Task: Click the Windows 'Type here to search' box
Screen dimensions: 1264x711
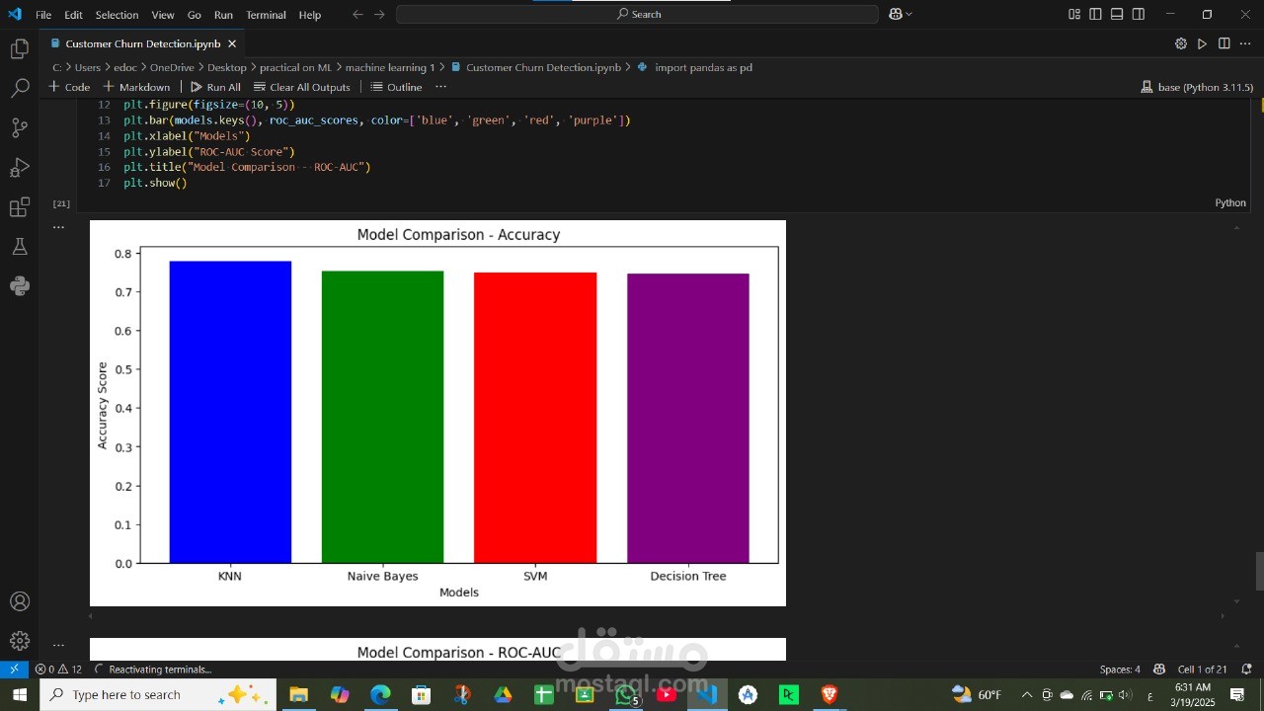Action: point(159,694)
